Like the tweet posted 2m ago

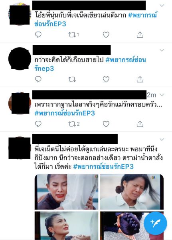pyautogui.click(x=106, y=124)
